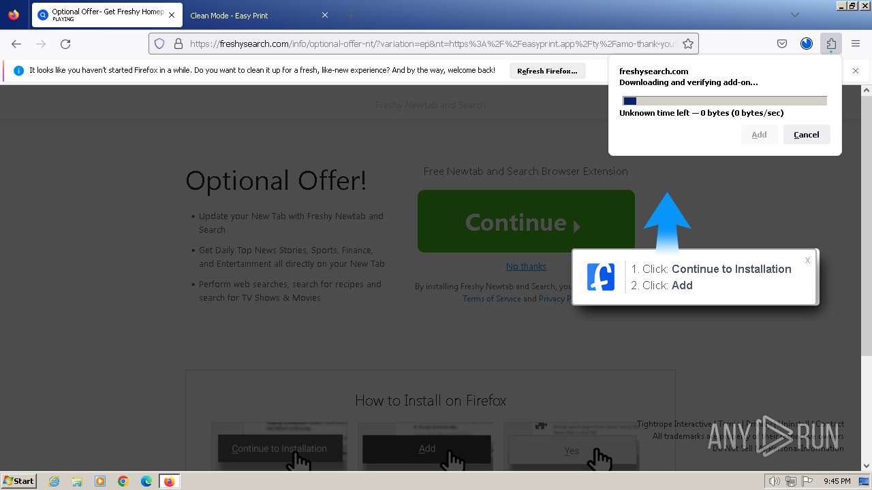Expand the list all tabs chevron
Screen dimensions: 872x490
(794, 15)
